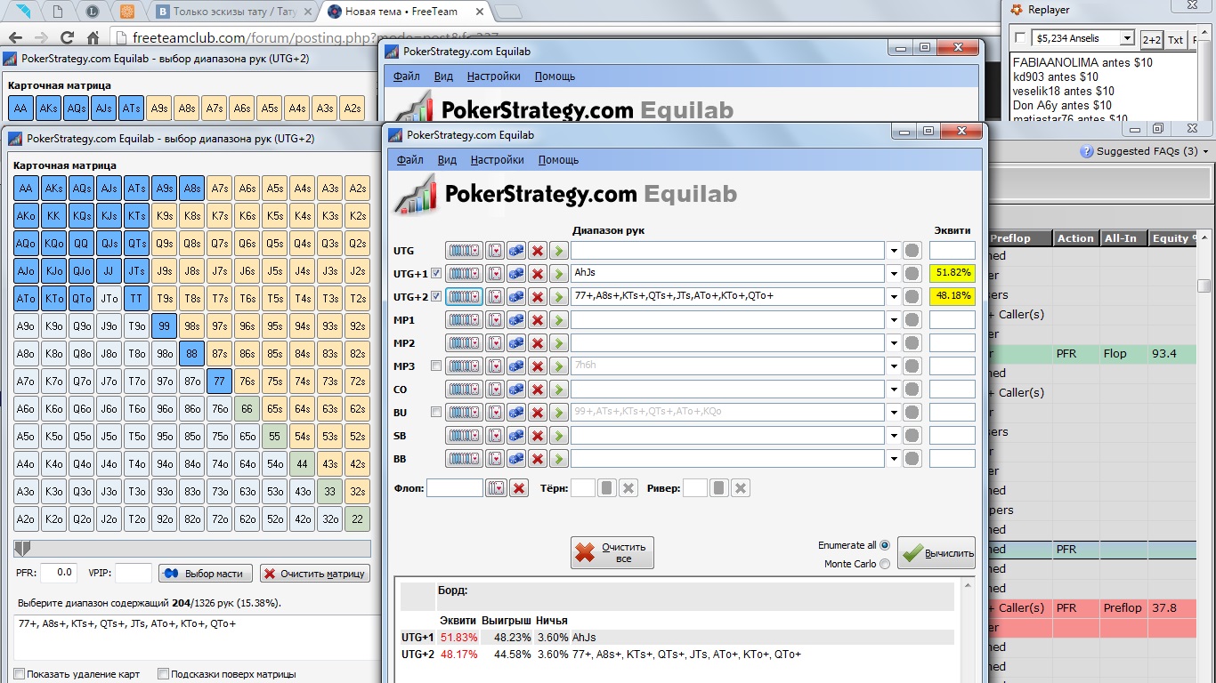Click the green arrow icon in UTG+2 row
This screenshot has width=1216, height=683.
click(x=558, y=297)
